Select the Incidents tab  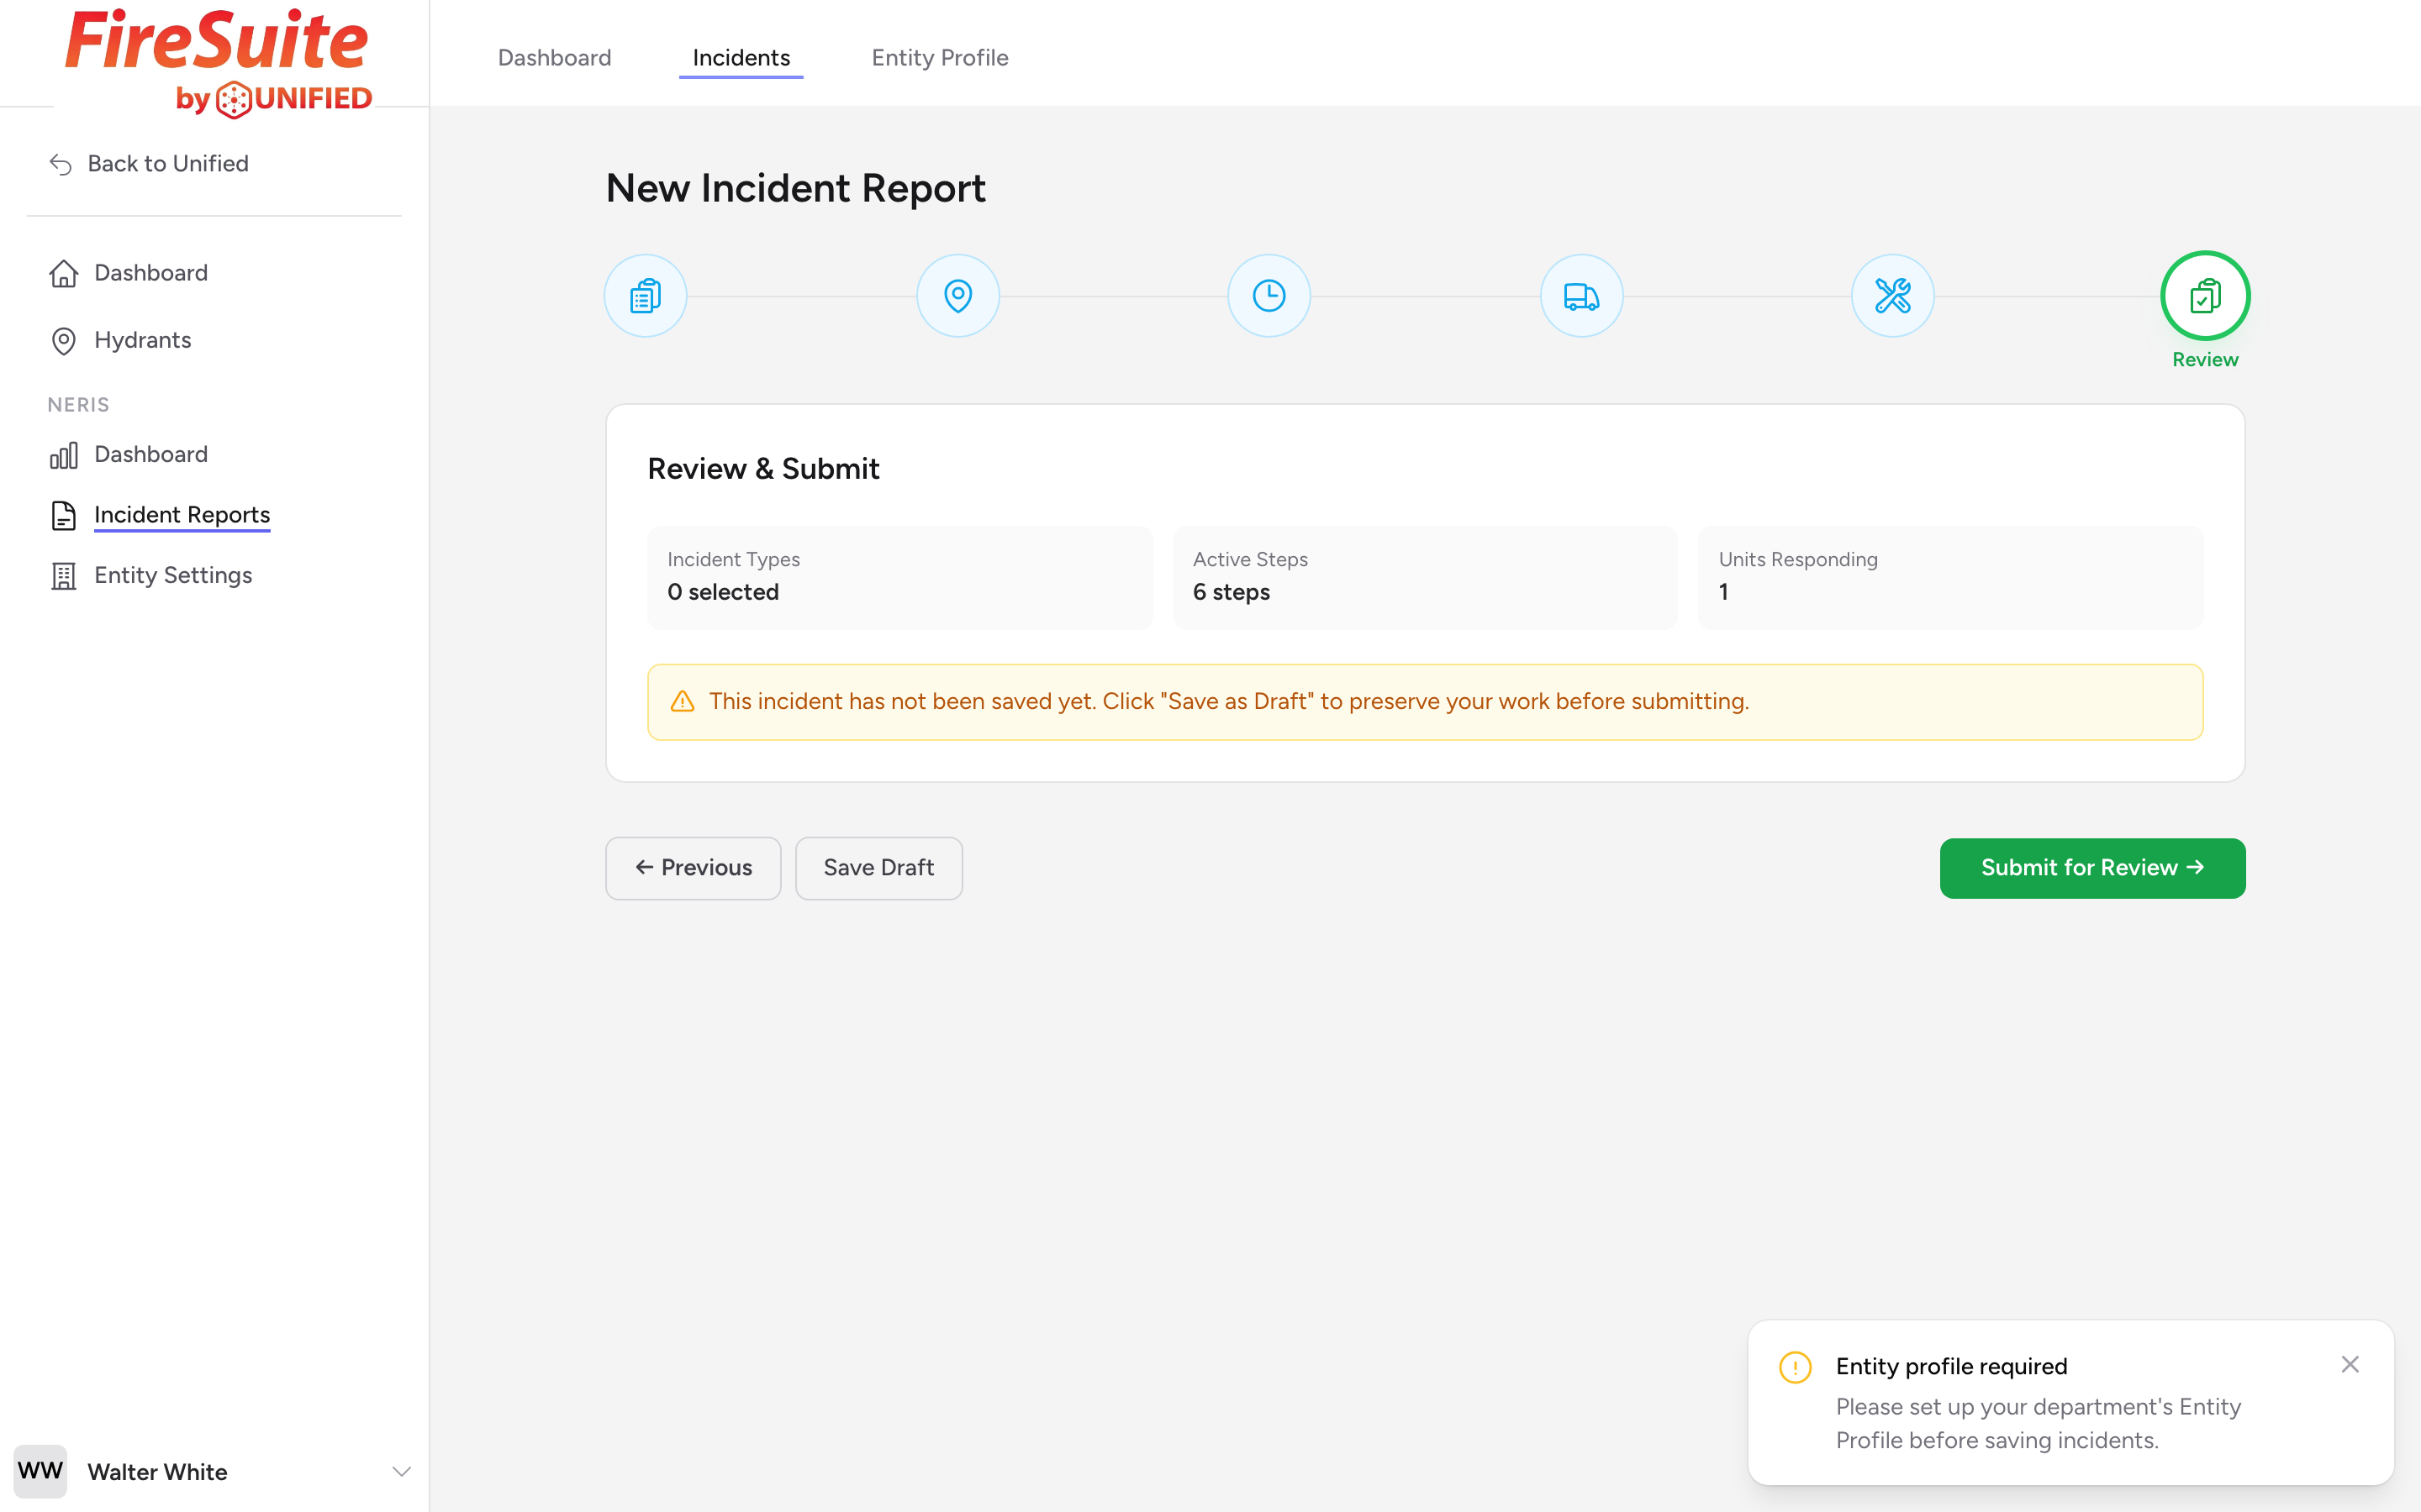[x=741, y=58]
